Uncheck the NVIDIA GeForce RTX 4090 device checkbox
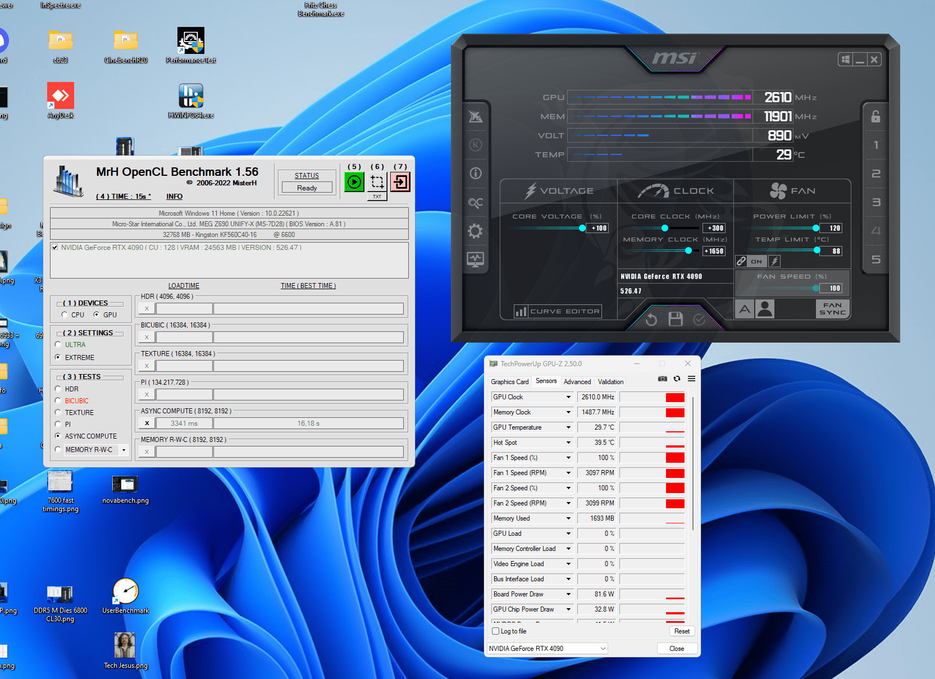This screenshot has width=935, height=679. coord(55,247)
